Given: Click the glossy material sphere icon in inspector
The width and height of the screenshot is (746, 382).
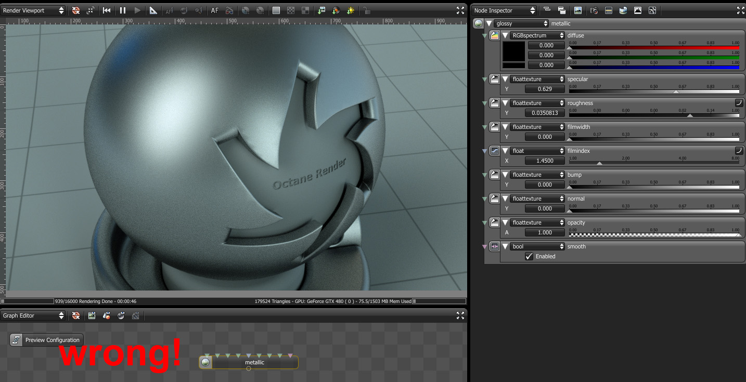Looking at the screenshot, I should pos(479,23).
